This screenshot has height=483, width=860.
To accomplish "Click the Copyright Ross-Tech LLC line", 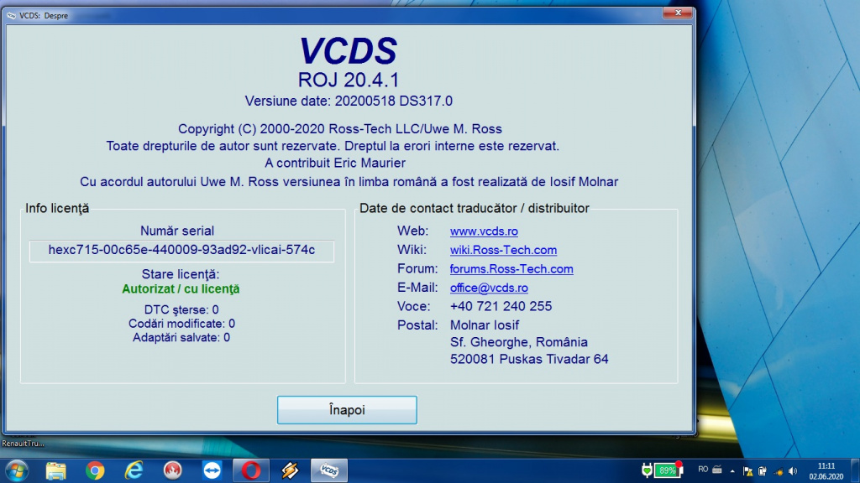I will coord(339,128).
